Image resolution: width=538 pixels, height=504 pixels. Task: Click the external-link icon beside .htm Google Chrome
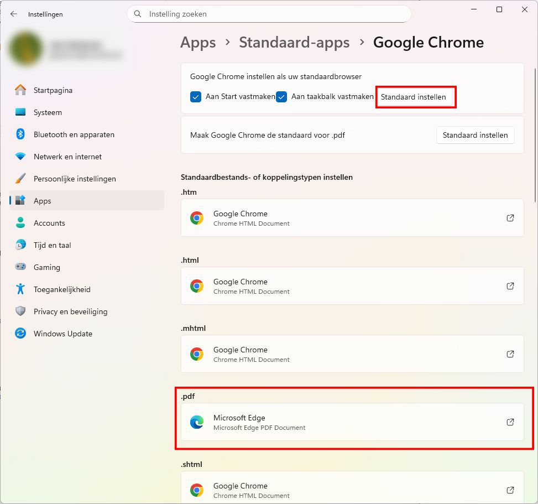tap(510, 217)
